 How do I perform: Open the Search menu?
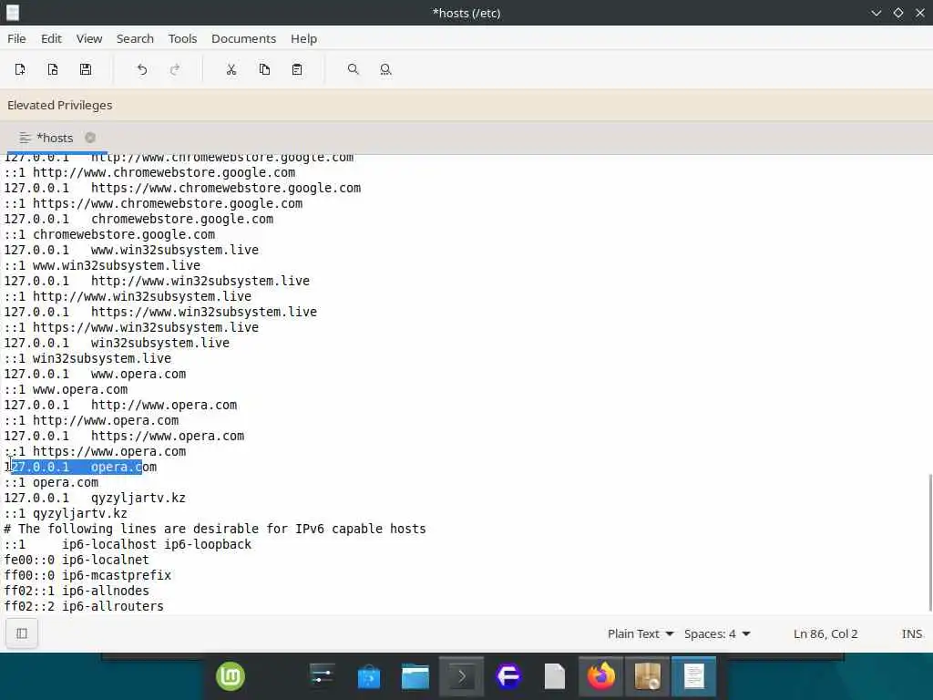coord(135,38)
